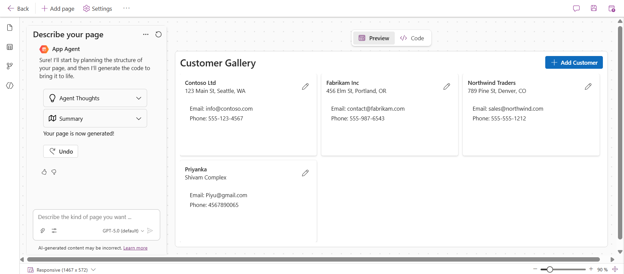Zoom out with minus button
Screen dimensions: 624x274
(535, 269)
